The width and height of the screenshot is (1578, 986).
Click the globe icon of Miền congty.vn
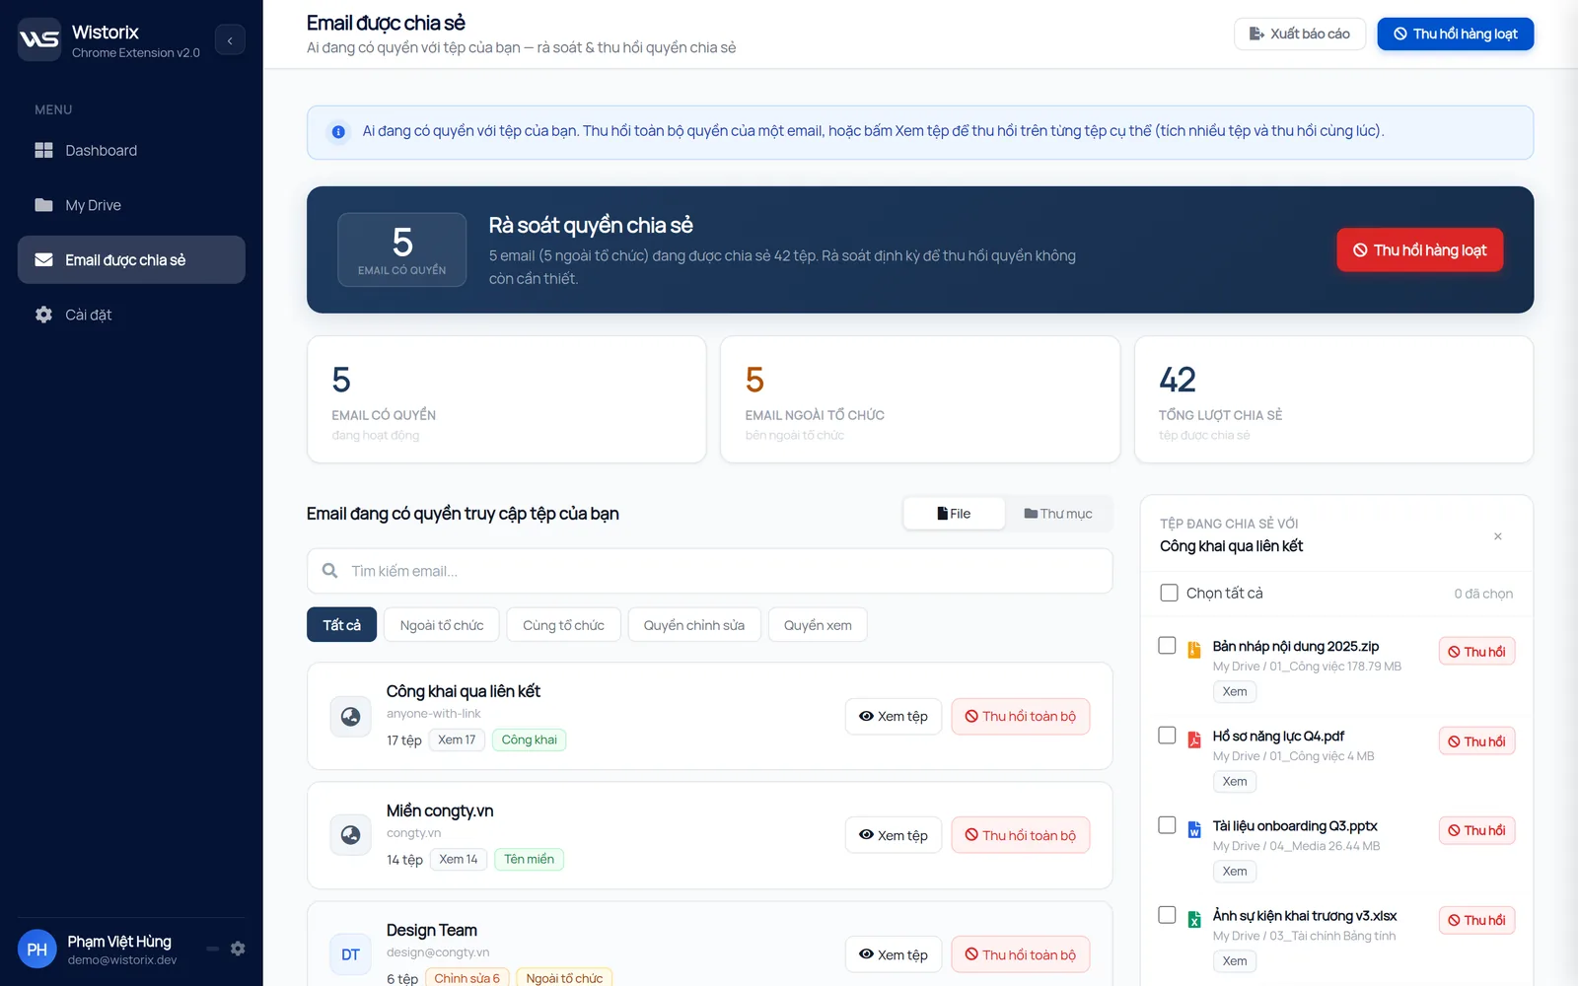point(350,835)
